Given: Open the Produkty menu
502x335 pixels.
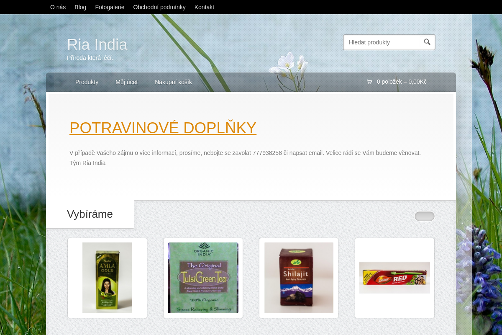Looking at the screenshot, I should pyautogui.click(x=87, y=82).
